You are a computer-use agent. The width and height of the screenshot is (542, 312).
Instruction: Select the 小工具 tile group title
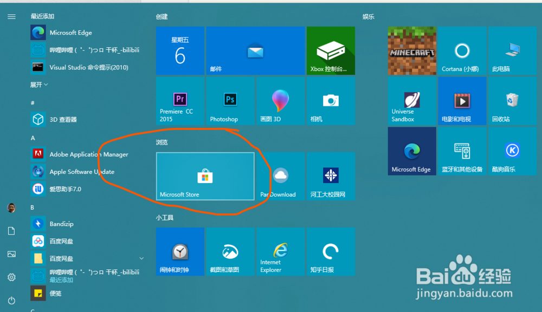[165, 218]
